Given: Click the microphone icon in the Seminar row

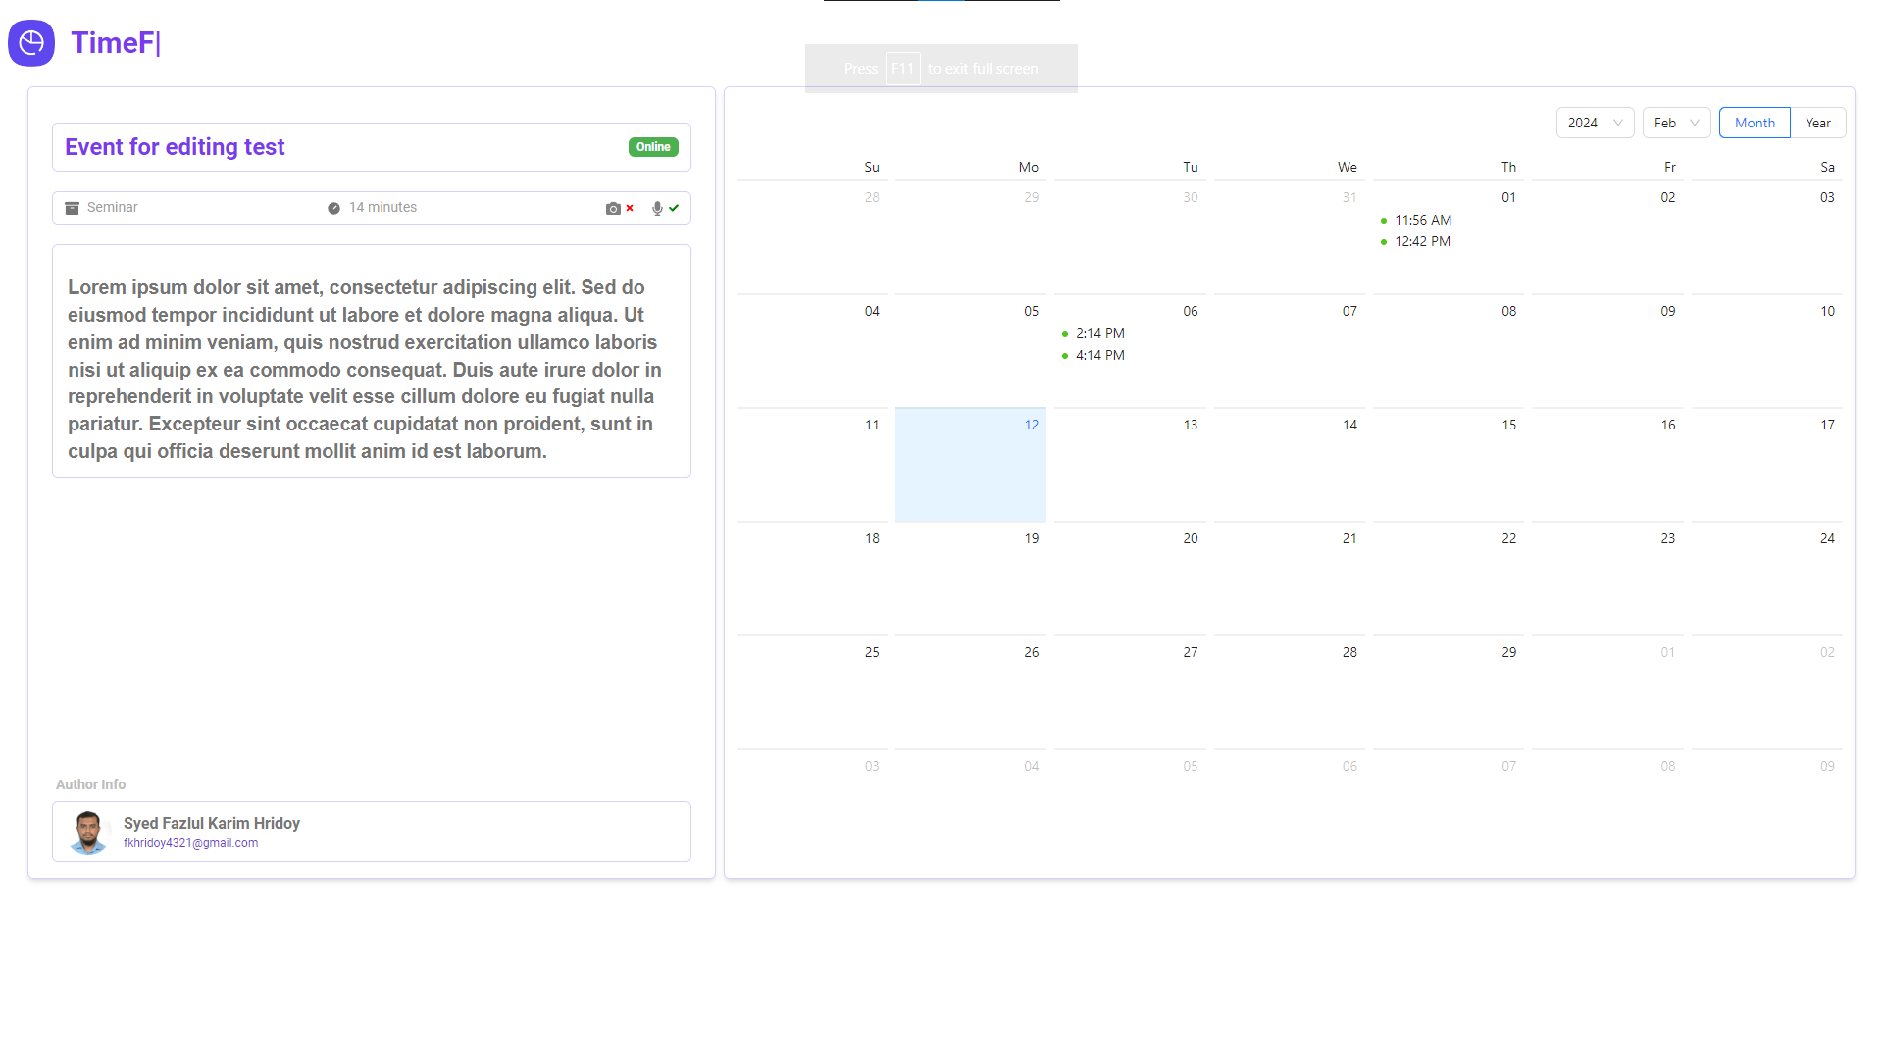Looking at the screenshot, I should point(655,208).
